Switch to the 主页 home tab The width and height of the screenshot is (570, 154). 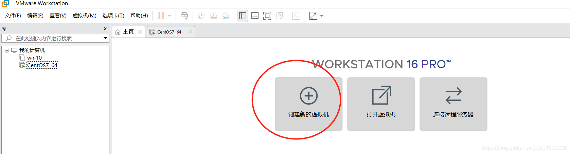click(128, 31)
